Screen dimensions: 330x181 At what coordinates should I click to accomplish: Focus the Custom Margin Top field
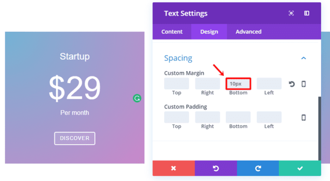tap(177, 84)
